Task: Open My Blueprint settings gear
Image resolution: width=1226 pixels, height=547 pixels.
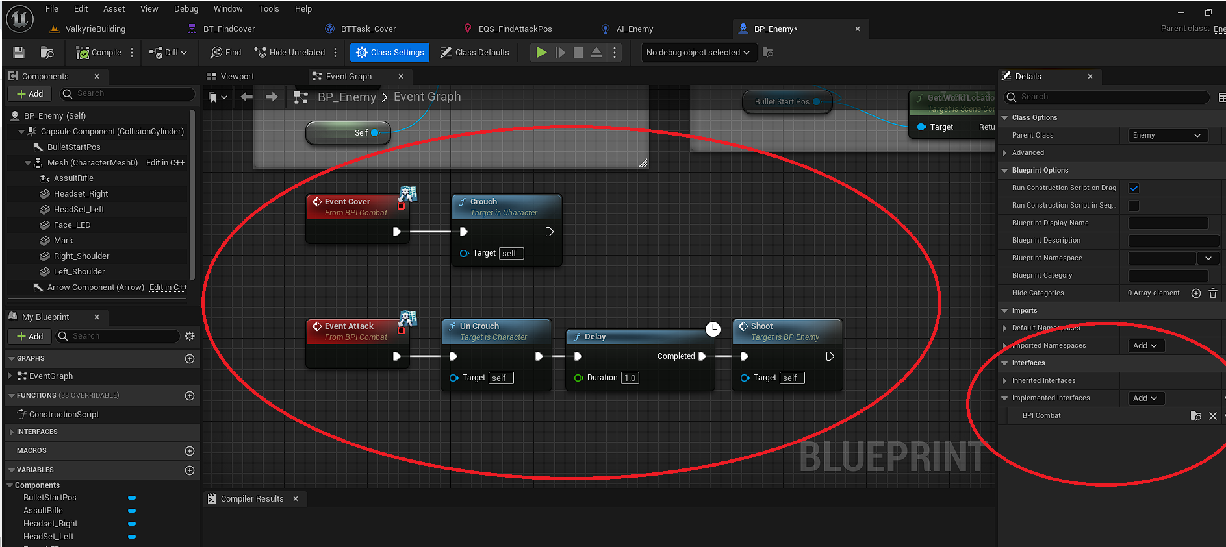Action: 190,336
